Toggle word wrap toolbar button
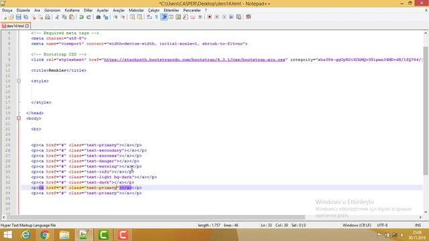The width and height of the screenshot is (429, 241). (149, 17)
